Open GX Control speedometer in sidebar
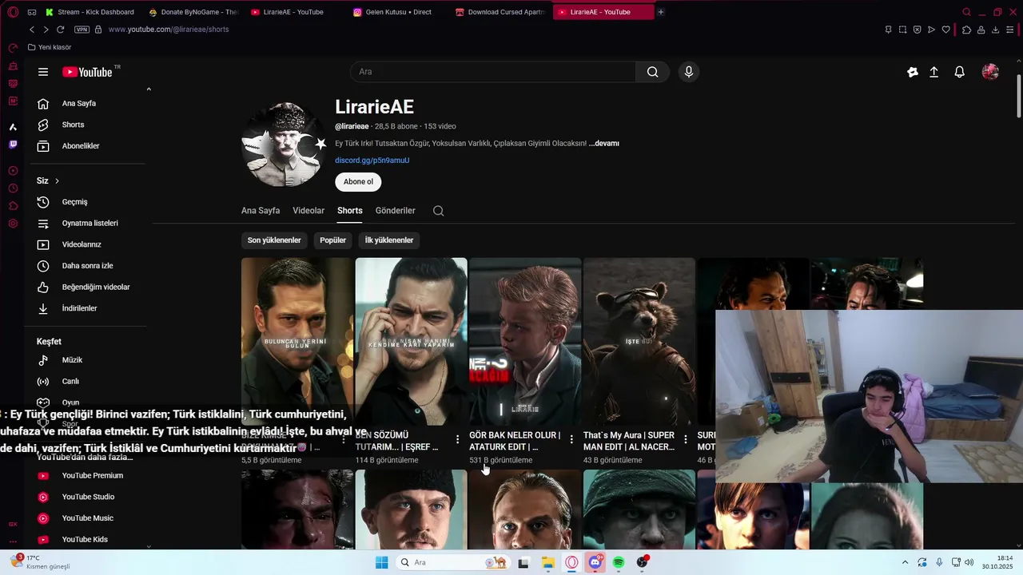Screen dimensions: 1023x575 point(13,48)
